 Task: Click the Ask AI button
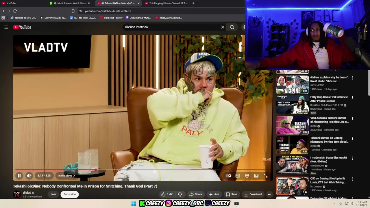tap(214, 194)
